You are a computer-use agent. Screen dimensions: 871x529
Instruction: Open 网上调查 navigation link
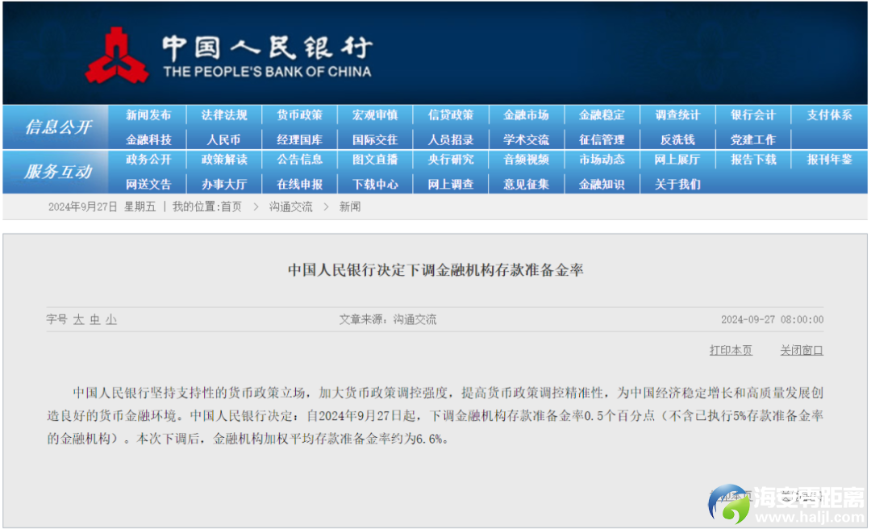click(x=451, y=184)
